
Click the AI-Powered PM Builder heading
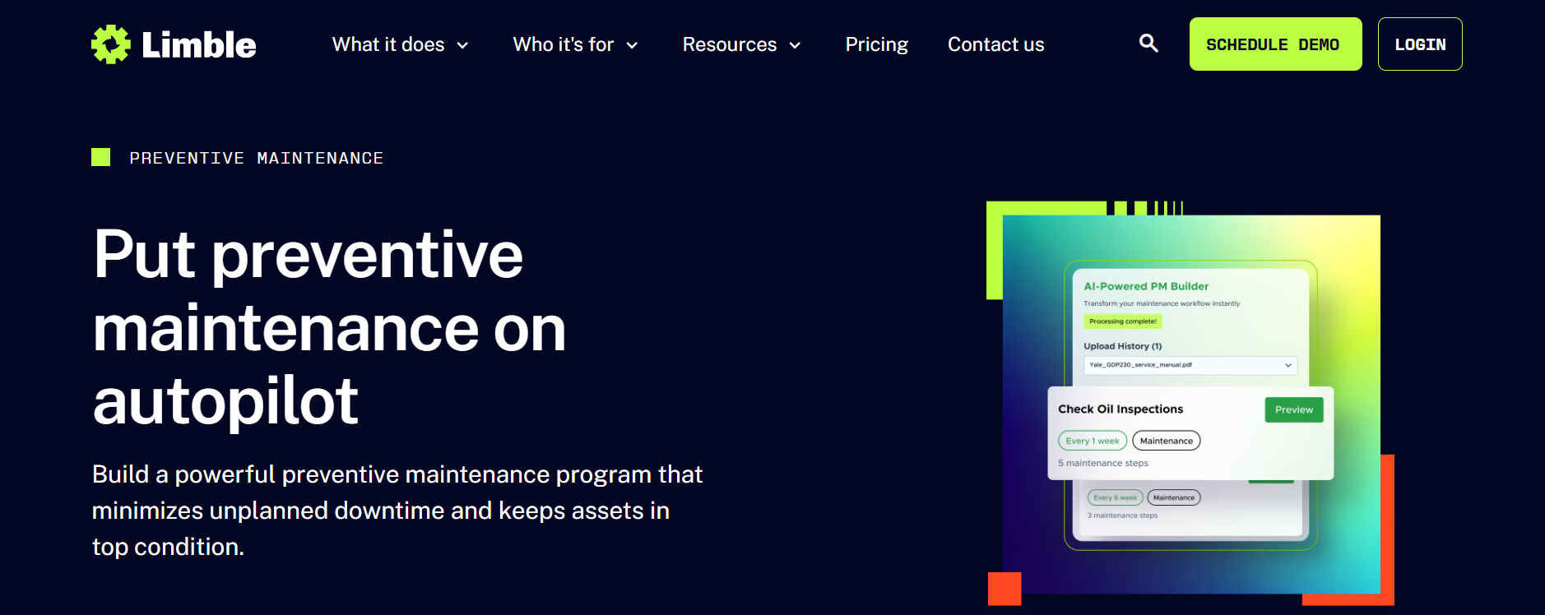tap(1146, 286)
